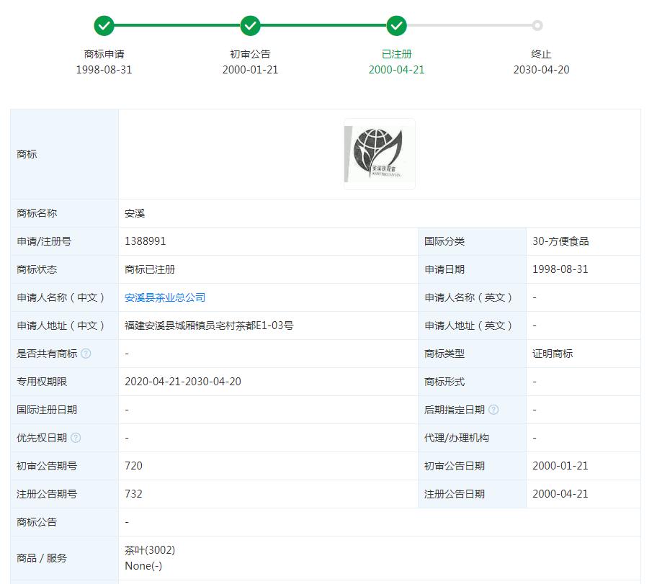
Task: Click the 2030-04-20 termination date
Action: pyautogui.click(x=541, y=70)
